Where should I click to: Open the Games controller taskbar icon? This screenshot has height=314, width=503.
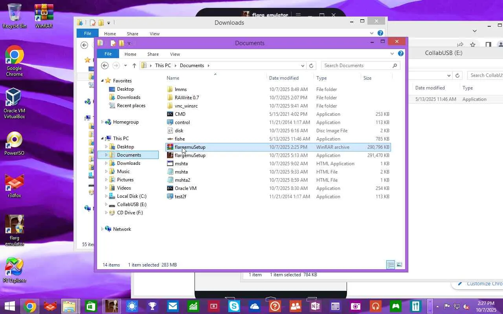pyautogui.click(x=396, y=306)
